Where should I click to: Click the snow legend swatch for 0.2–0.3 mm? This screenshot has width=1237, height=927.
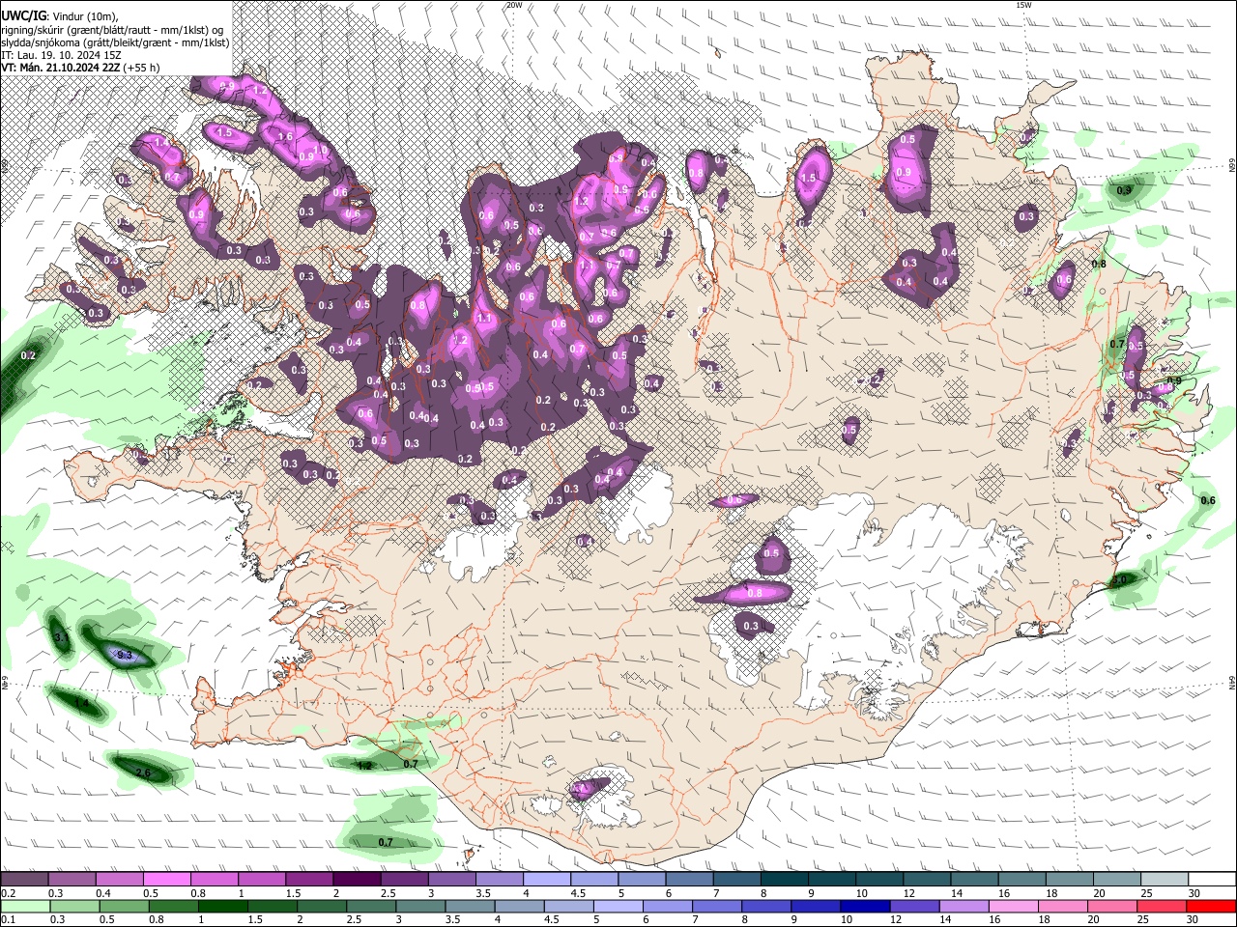click(24, 880)
